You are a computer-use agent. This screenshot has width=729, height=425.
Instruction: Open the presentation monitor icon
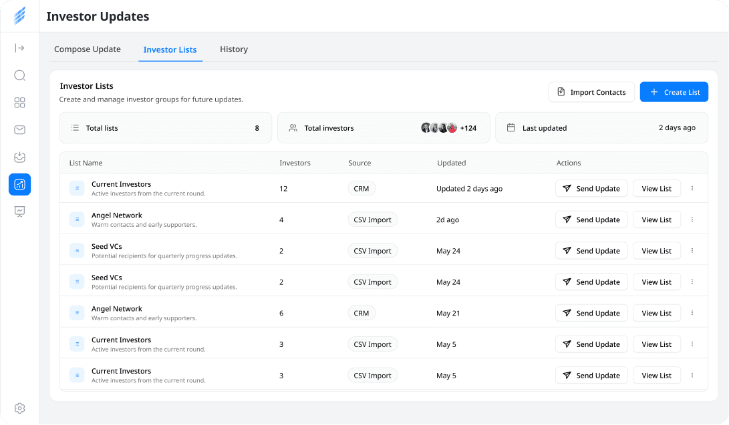(19, 211)
